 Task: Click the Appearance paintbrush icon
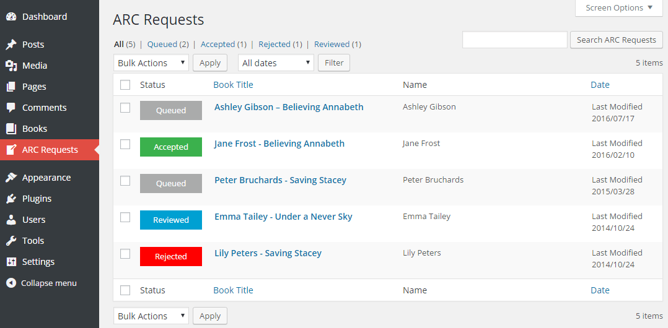click(x=11, y=178)
